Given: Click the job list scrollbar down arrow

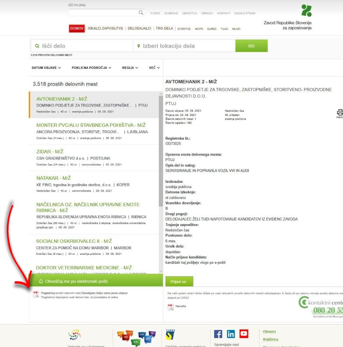Looking at the screenshot, I should (x=161, y=271).
